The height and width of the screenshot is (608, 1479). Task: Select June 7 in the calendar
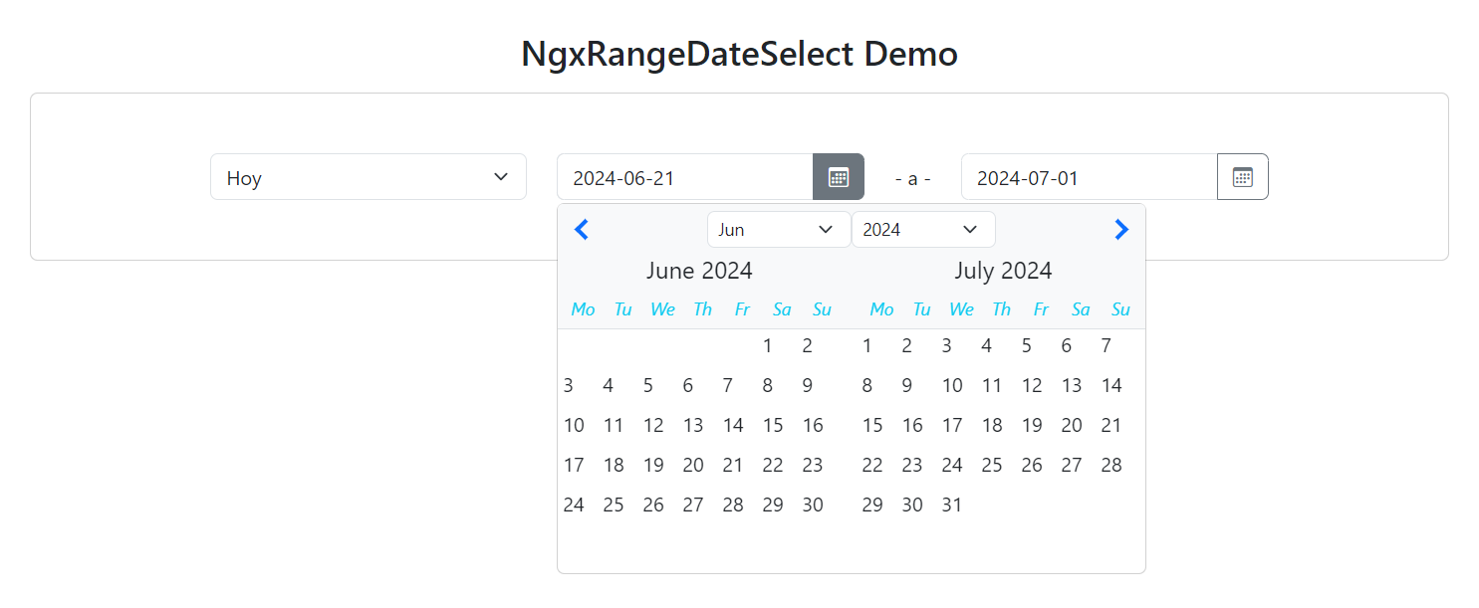point(728,386)
